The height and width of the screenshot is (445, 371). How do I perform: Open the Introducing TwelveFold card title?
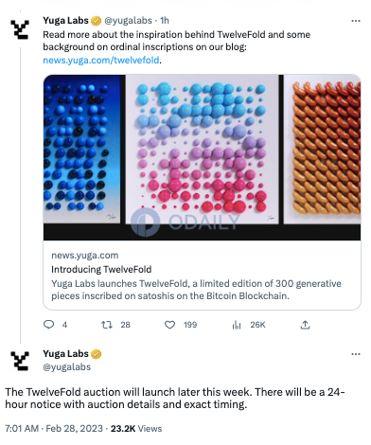coord(101,269)
